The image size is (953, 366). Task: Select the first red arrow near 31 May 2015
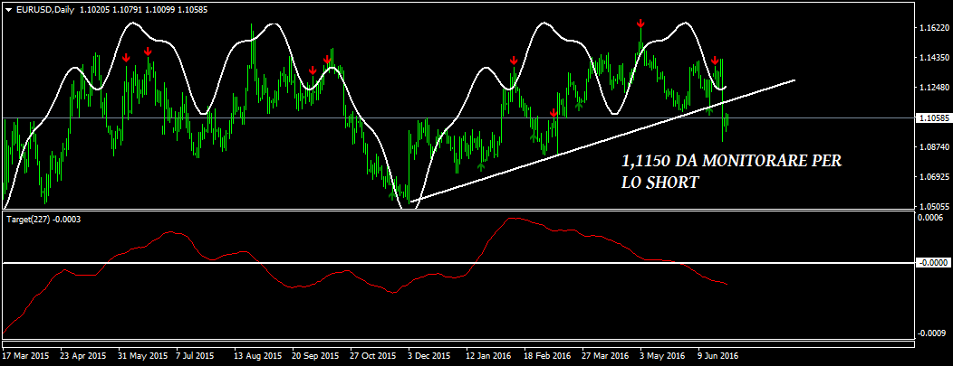pyautogui.click(x=126, y=59)
